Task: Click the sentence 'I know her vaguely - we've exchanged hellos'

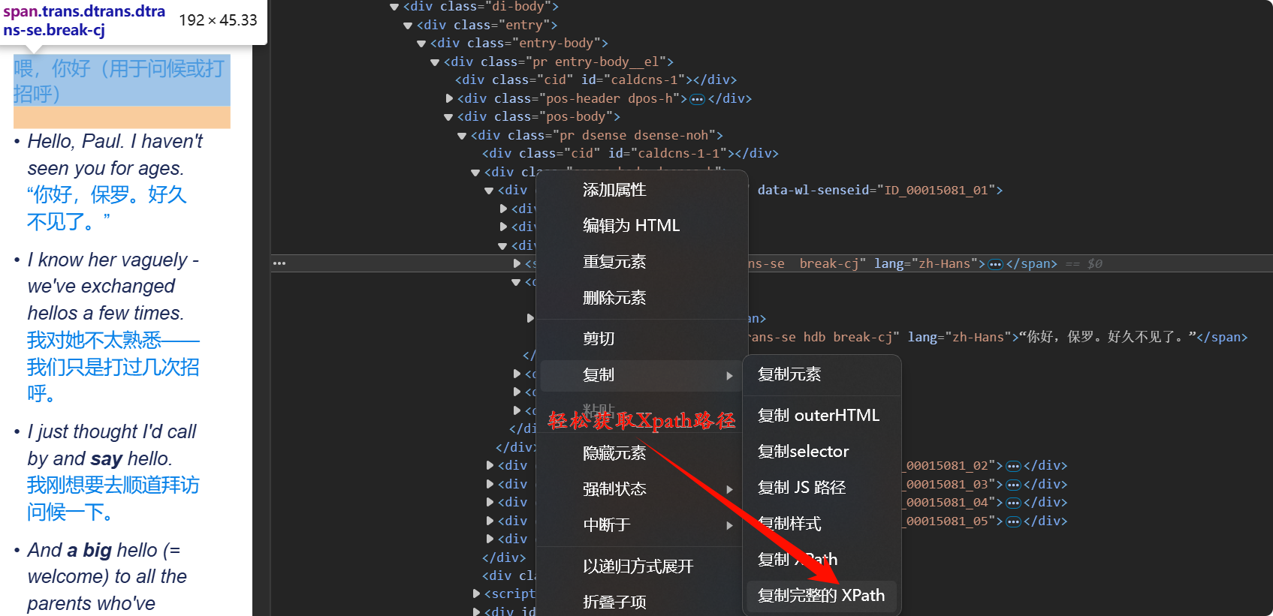Action: pos(113,287)
